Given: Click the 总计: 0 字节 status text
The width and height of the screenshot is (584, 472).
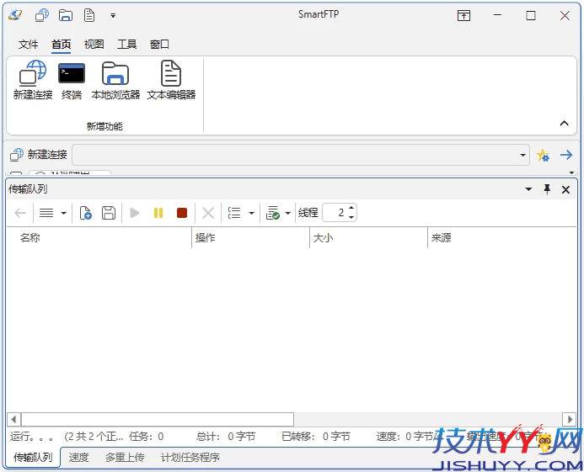Looking at the screenshot, I should pyautogui.click(x=226, y=436).
